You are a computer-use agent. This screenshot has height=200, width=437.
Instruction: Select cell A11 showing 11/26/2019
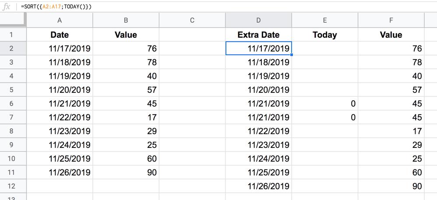coord(60,172)
